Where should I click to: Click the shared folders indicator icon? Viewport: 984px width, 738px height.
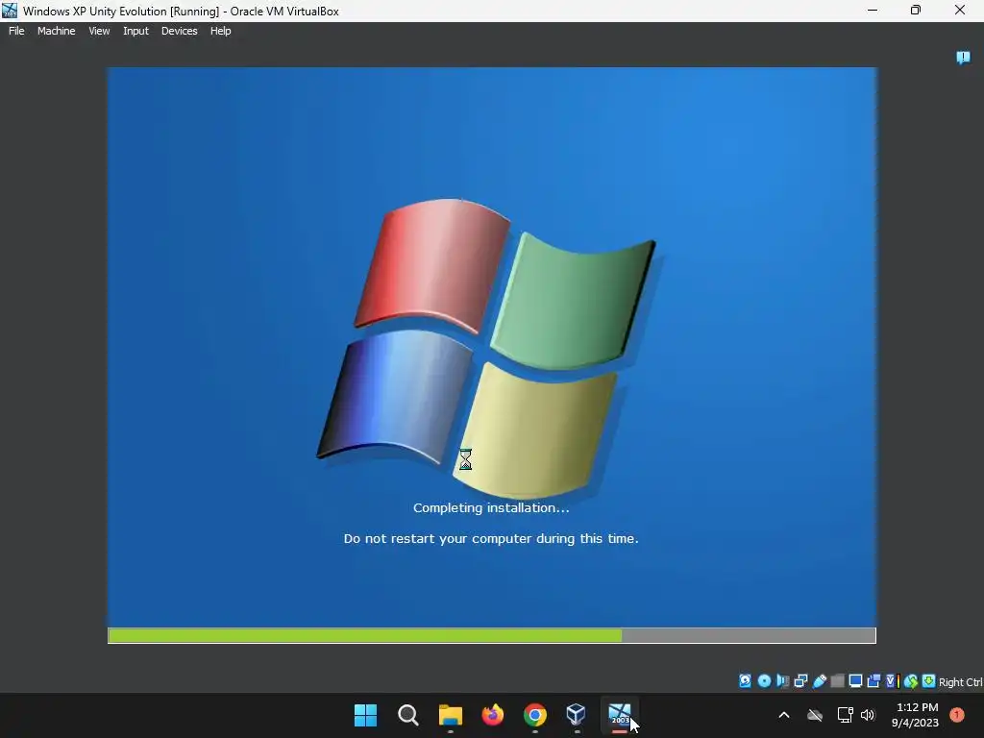click(x=837, y=681)
